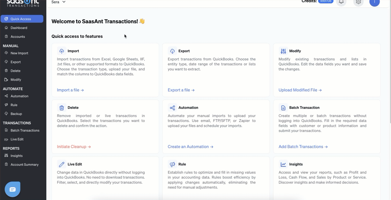Click the Export card cloud icon
This screenshot has height=200, width=391.
(x=172, y=51)
